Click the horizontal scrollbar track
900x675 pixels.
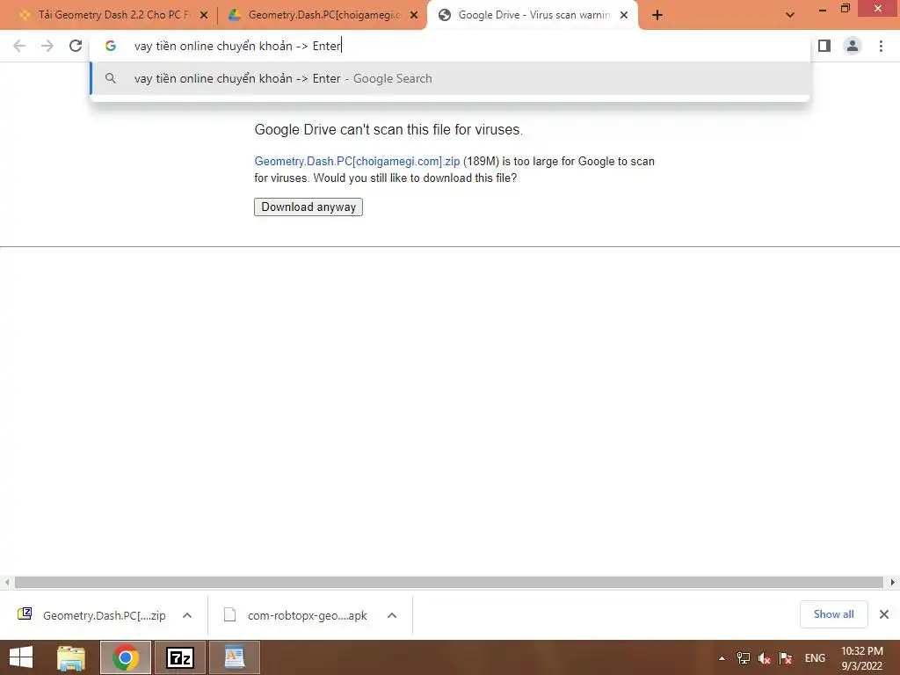[449, 583]
